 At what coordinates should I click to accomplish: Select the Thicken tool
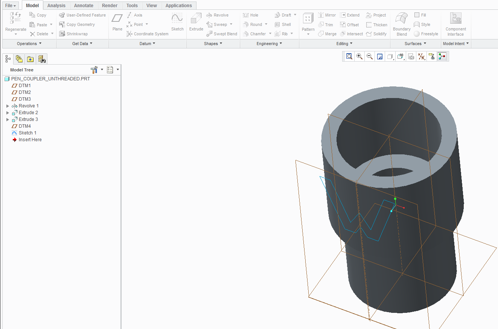(x=376, y=24)
